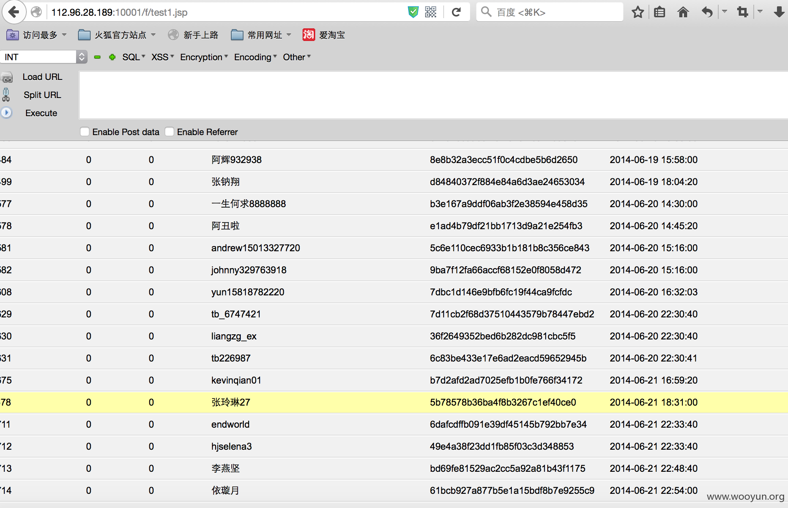This screenshot has height=508, width=788.
Task: Enable Referrer checkbox
Action: [169, 132]
